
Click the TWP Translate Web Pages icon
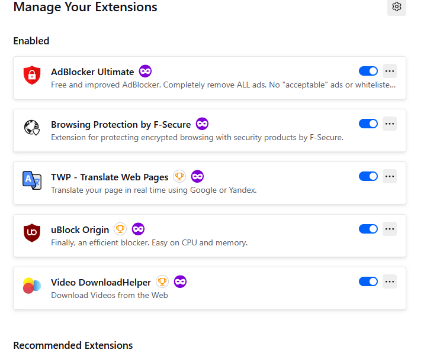pyautogui.click(x=32, y=180)
